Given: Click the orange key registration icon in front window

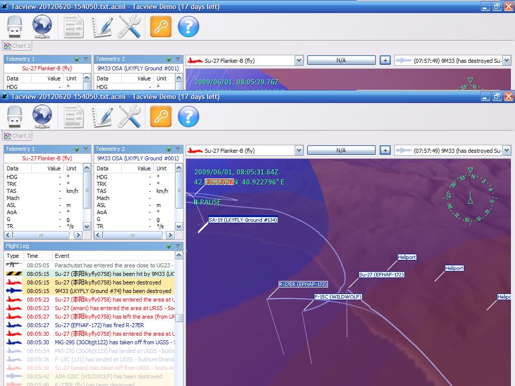Looking at the screenshot, I should tap(161, 117).
